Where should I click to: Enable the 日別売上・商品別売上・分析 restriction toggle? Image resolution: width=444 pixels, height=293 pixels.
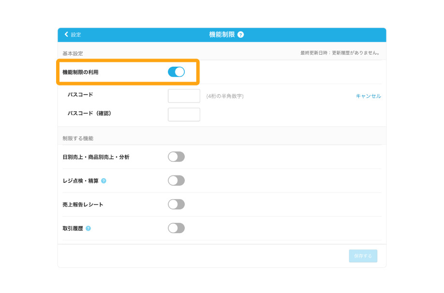click(x=176, y=157)
